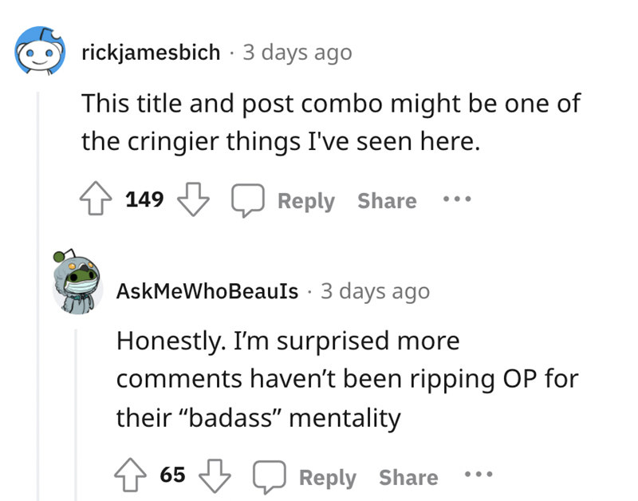The height and width of the screenshot is (501, 638).
Task: Downvote AskMeWhoBeauIs's reply
Action: click(215, 477)
